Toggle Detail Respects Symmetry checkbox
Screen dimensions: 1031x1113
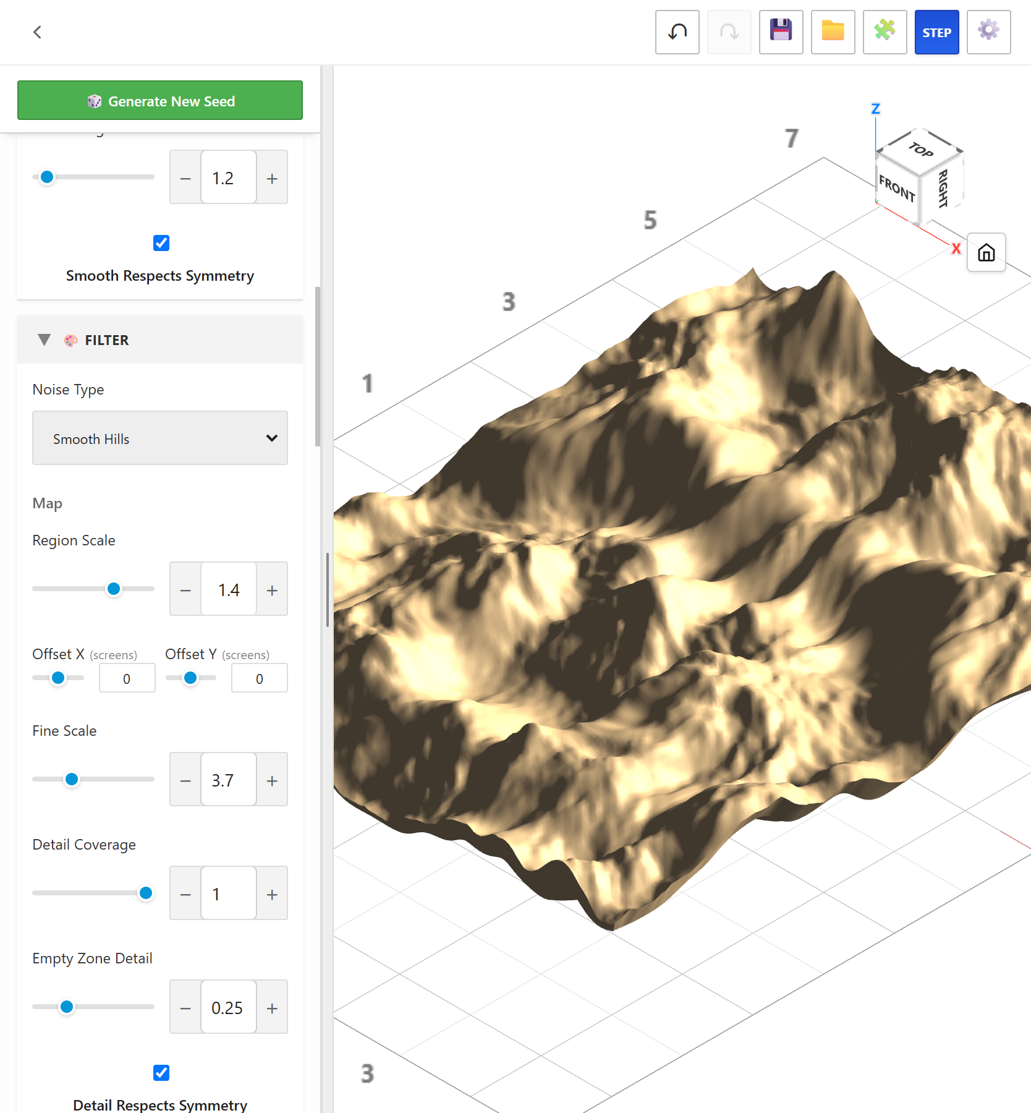[161, 1073]
